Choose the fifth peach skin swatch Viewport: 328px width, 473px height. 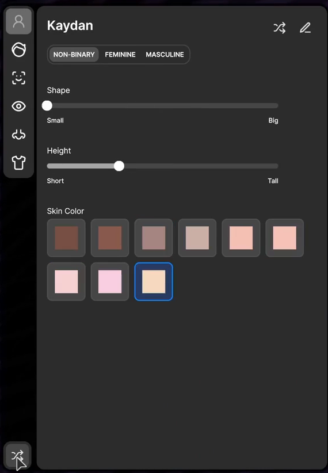241,238
